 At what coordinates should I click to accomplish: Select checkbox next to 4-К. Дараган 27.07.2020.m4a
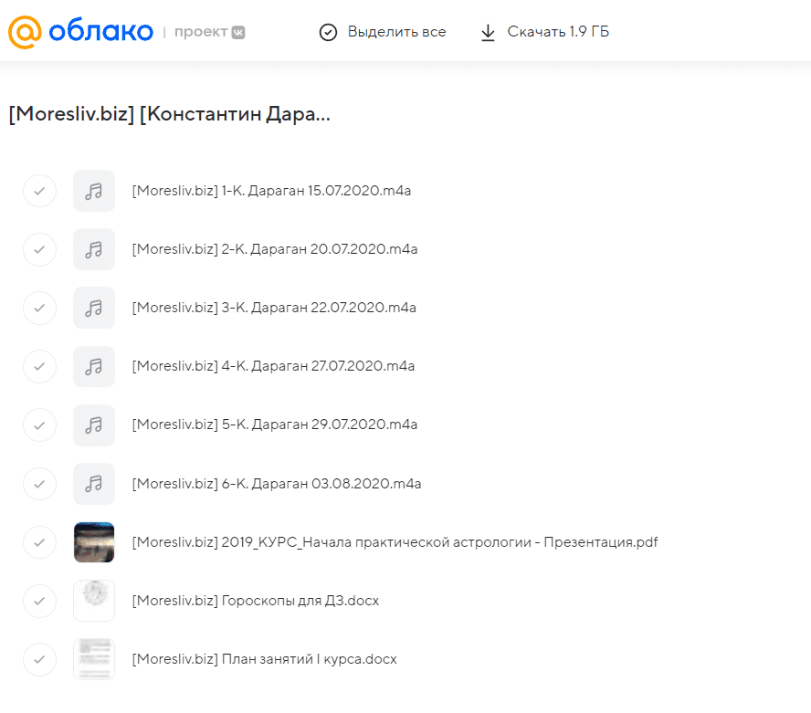[x=39, y=366]
